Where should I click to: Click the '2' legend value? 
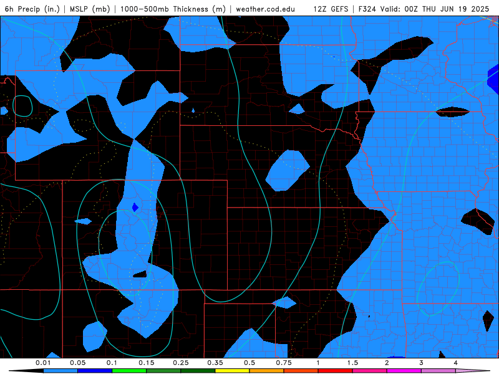(387, 363)
